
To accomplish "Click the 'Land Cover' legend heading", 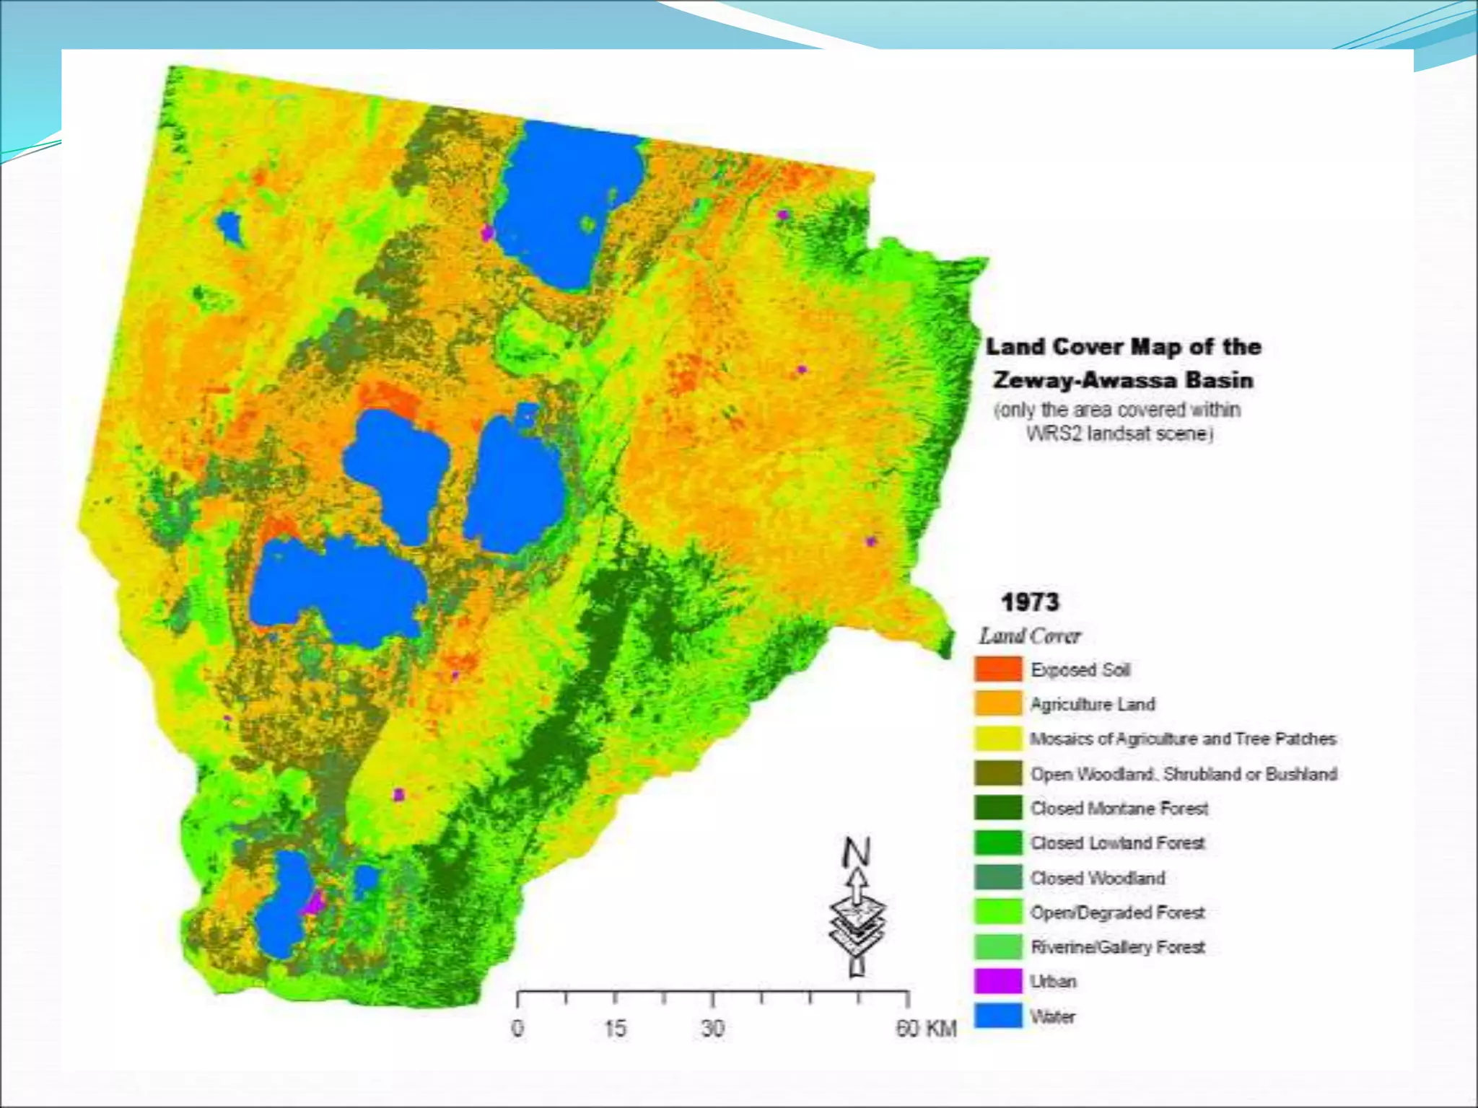I will point(1030,636).
